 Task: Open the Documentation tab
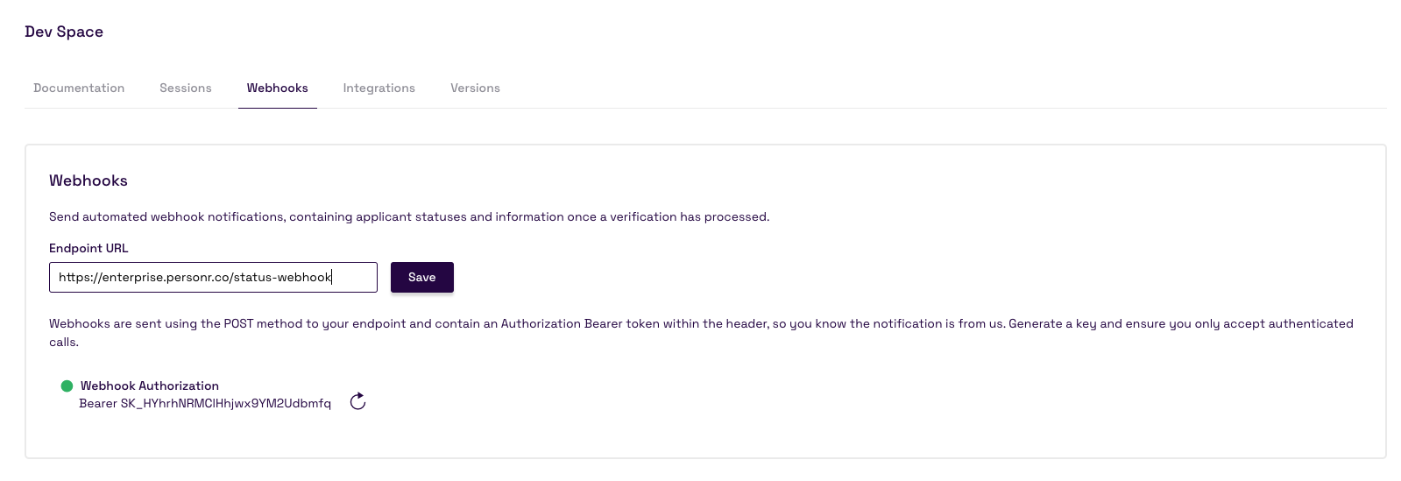(79, 88)
